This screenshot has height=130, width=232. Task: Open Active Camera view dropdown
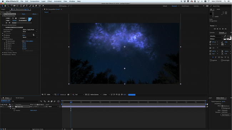pos(96,94)
